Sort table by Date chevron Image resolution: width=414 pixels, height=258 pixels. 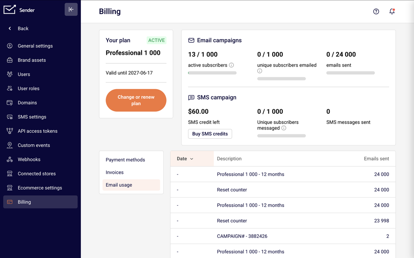pos(192,159)
